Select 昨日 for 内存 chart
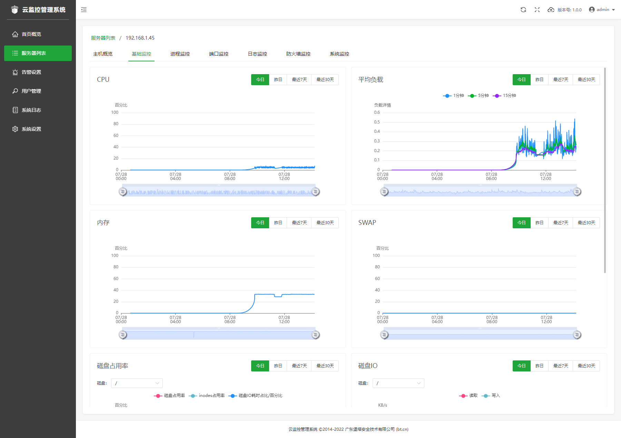Screen dimensions: 621x438 point(278,223)
